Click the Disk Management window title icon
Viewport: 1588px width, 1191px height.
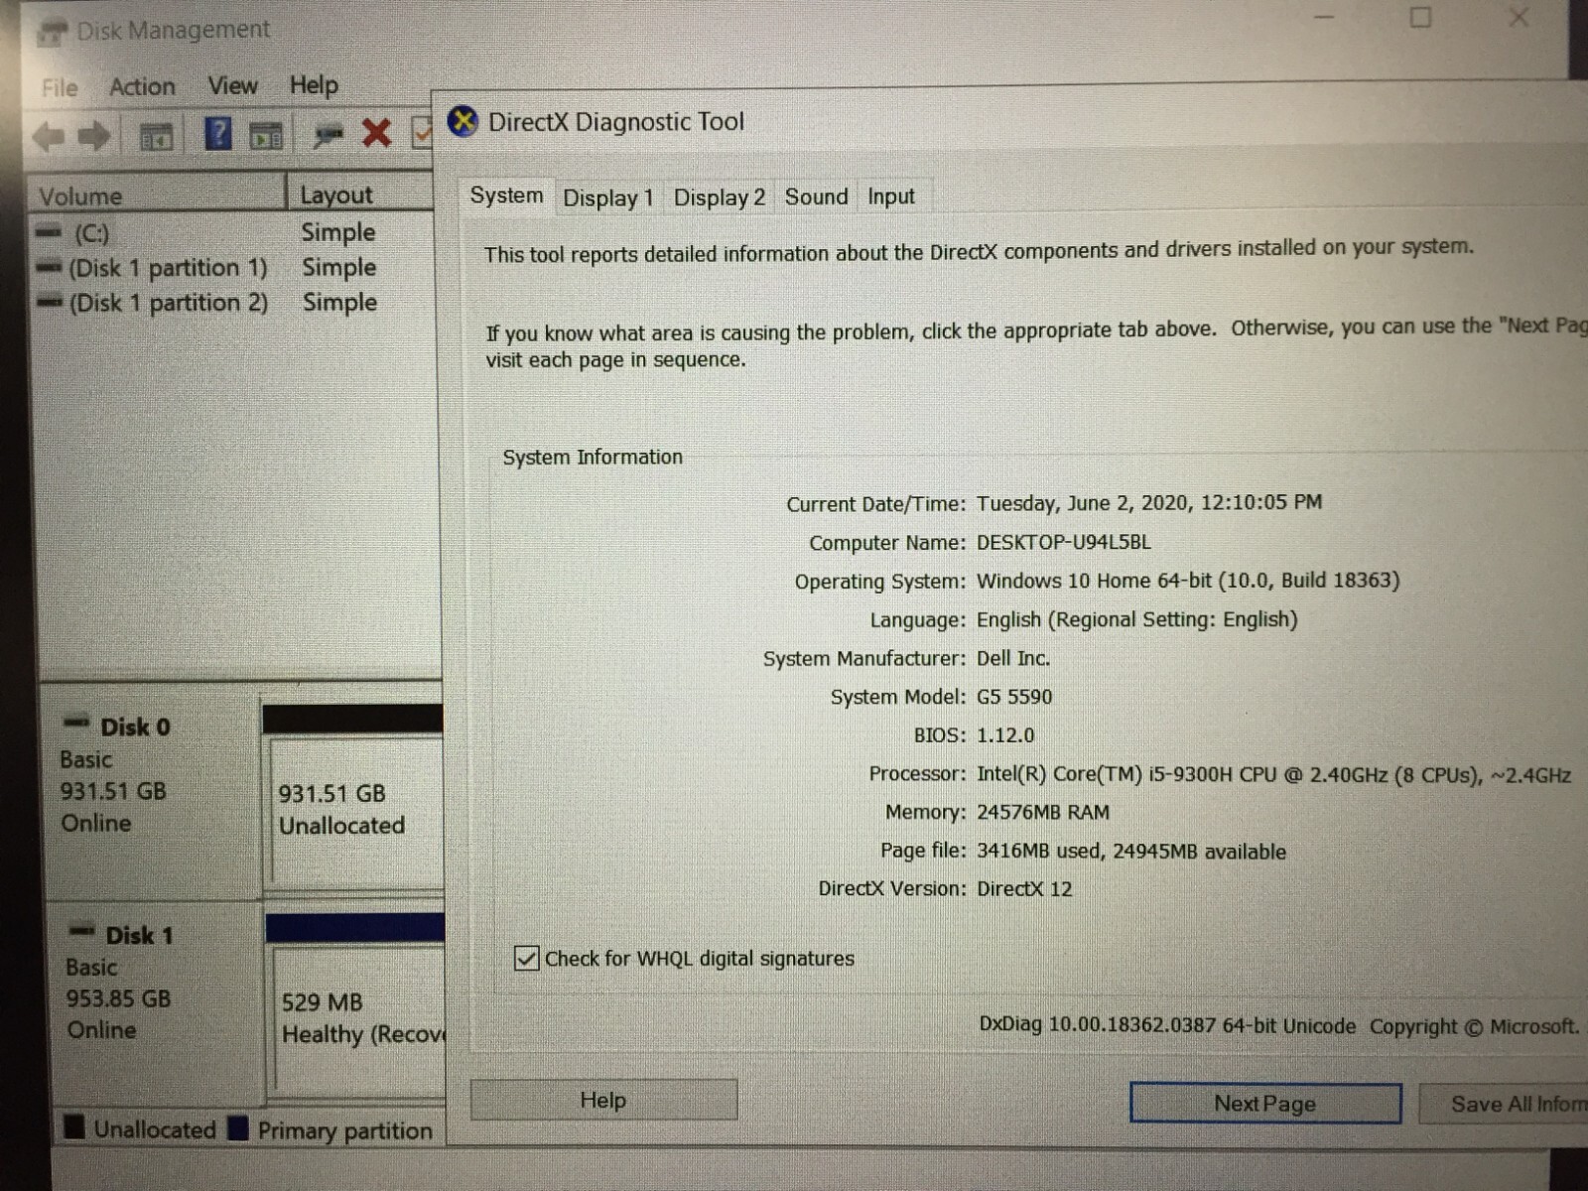(x=52, y=32)
